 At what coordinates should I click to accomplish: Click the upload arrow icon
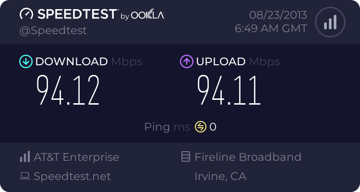pyautogui.click(x=186, y=61)
